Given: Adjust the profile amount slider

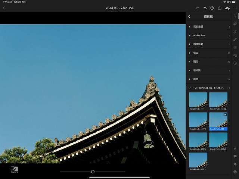Looking at the screenshot, I should (93, 172).
